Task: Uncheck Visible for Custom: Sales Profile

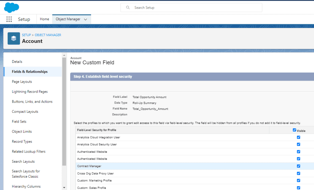Action: [298, 188]
